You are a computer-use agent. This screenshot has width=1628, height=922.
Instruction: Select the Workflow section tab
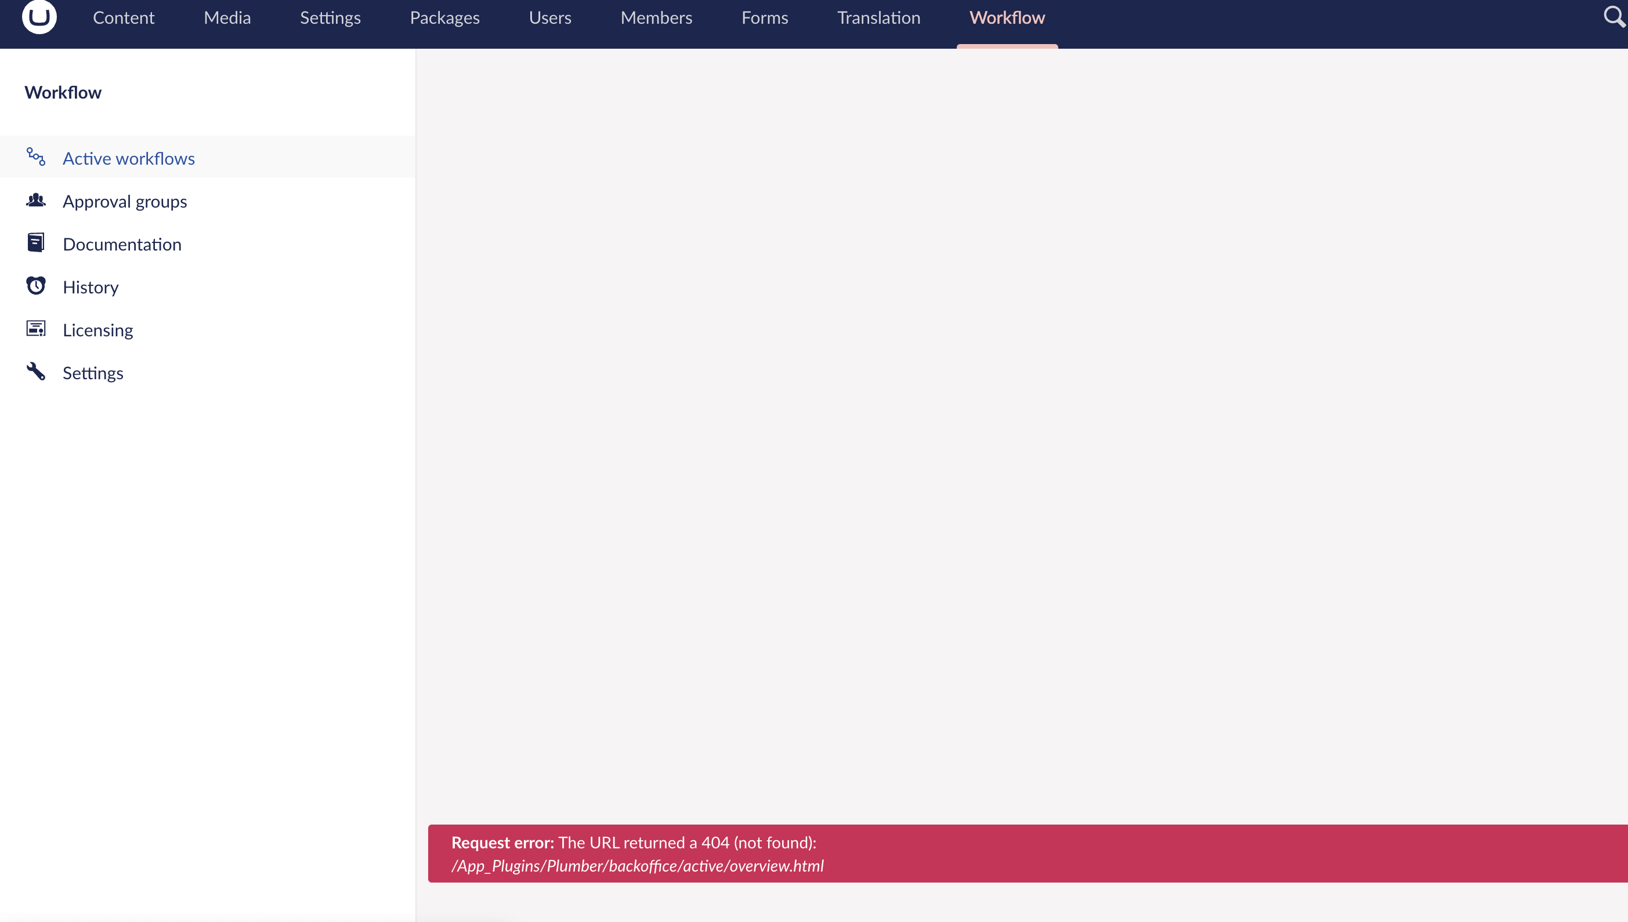pyautogui.click(x=1007, y=18)
